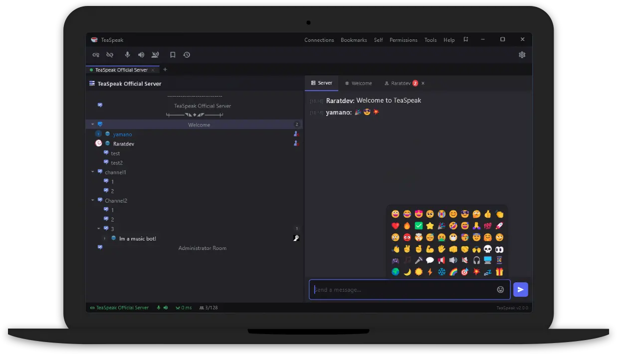
Task: Pick the green checkmark emoji
Action: (418, 226)
